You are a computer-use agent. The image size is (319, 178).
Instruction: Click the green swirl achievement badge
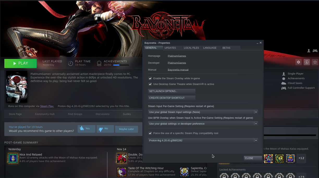coord(279,158)
